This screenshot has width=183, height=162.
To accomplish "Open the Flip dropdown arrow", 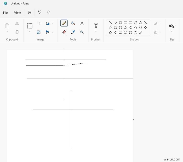I will (x=52, y=32).
